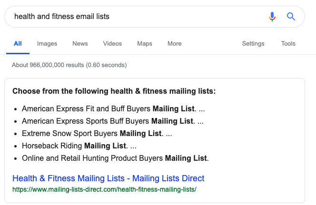
Task: Click the featured snippet heading about mailing lists
Action: click(114, 91)
